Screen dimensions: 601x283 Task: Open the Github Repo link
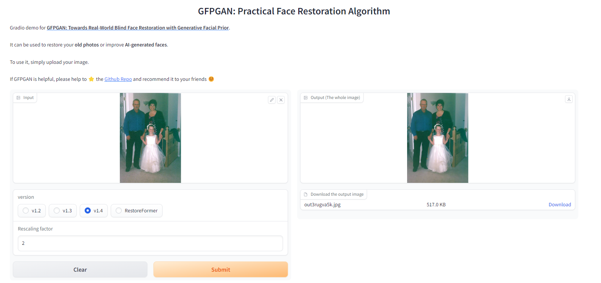point(118,79)
